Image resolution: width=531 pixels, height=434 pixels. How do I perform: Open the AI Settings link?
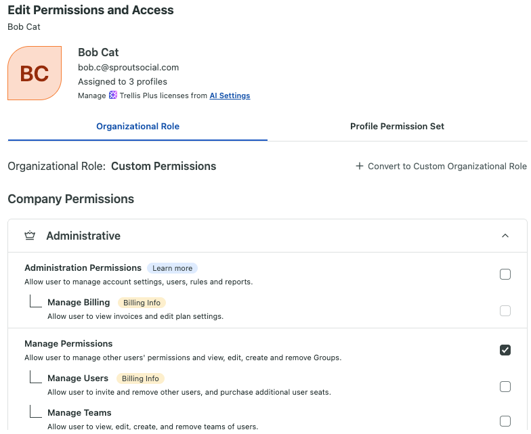[230, 95]
